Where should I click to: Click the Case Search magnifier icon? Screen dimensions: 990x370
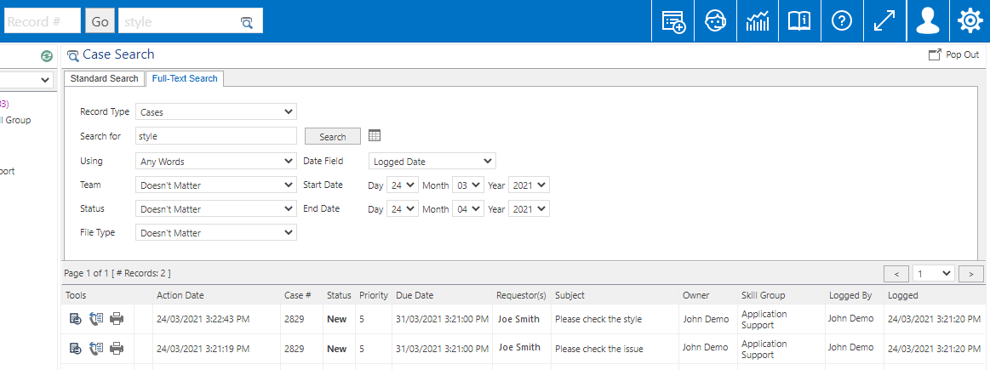pyautogui.click(x=73, y=55)
